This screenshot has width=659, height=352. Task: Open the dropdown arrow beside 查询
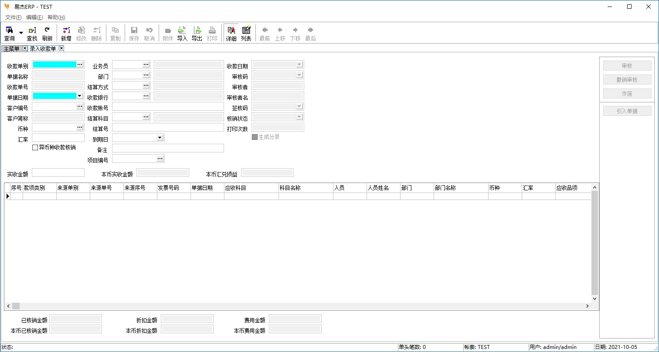pos(21,33)
